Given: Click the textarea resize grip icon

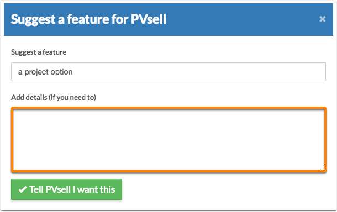Looking at the screenshot, I should pos(323,168).
